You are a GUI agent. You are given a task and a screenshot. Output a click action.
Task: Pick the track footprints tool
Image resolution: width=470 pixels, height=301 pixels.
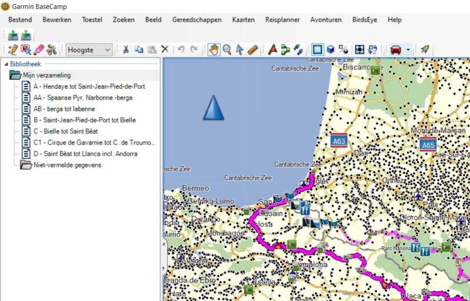point(299,50)
